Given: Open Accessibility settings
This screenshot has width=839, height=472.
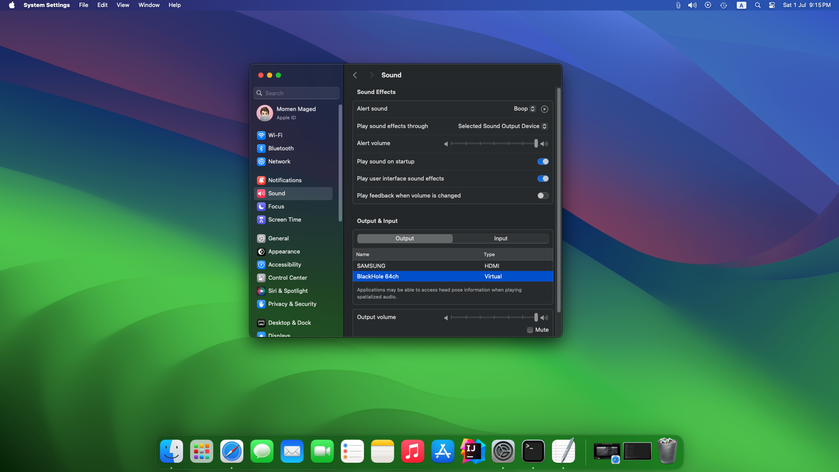Looking at the screenshot, I should click(284, 264).
